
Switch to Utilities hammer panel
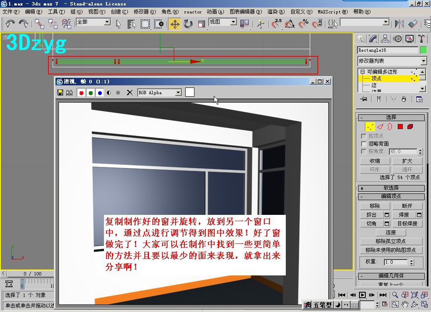[x=421, y=39]
